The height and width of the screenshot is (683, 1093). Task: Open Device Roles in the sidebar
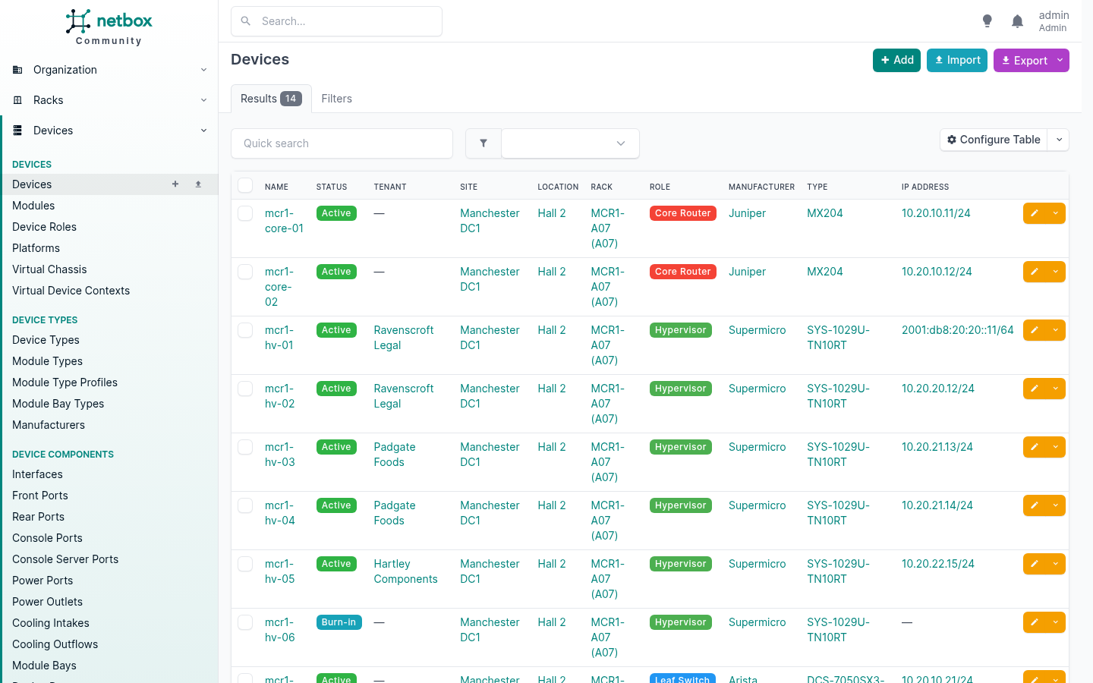[44, 227]
